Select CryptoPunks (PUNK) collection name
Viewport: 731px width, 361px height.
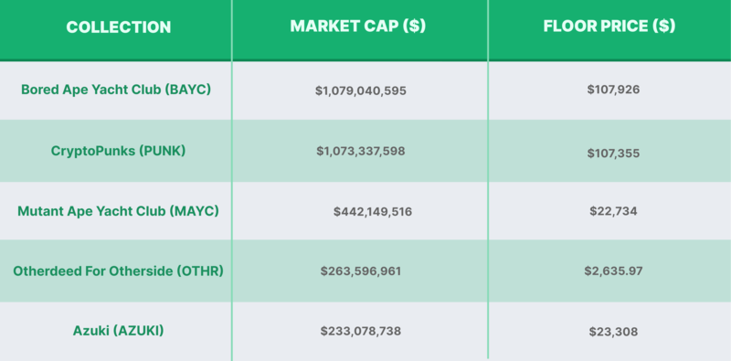pyautogui.click(x=118, y=151)
